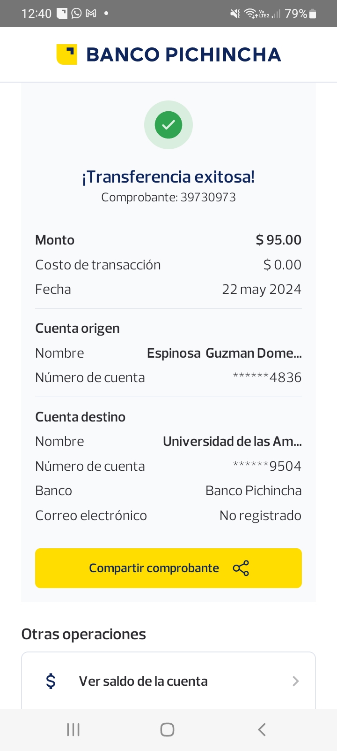Tap the Otras operaciones heading

coord(84,634)
